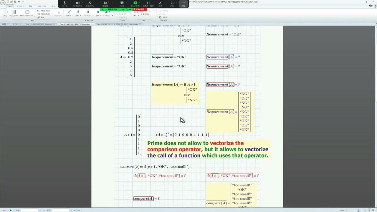Insert a solve block
The image size is (377, 212).
coord(13,13)
